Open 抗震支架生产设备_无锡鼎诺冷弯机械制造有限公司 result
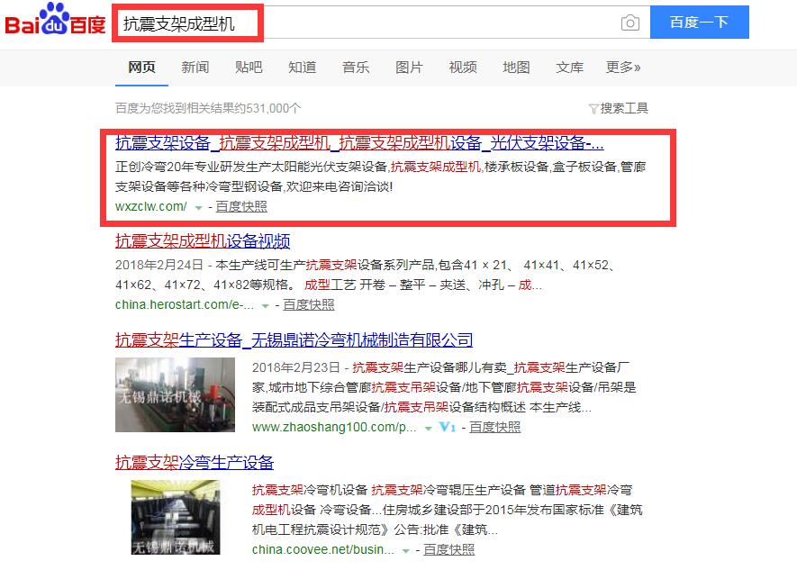This screenshot has height=570, width=797. (294, 340)
